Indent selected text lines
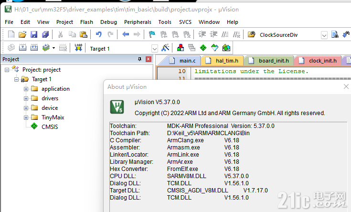This screenshot has width=351, height=212. (x=202, y=34)
